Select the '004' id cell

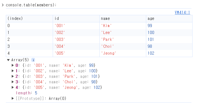(x=76, y=46)
